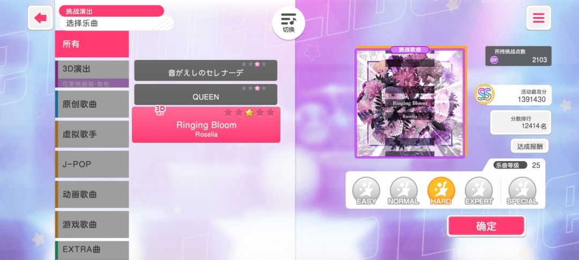The image size is (579, 260).
Task: Select SPECIAL difficulty star icon
Action: click(522, 191)
